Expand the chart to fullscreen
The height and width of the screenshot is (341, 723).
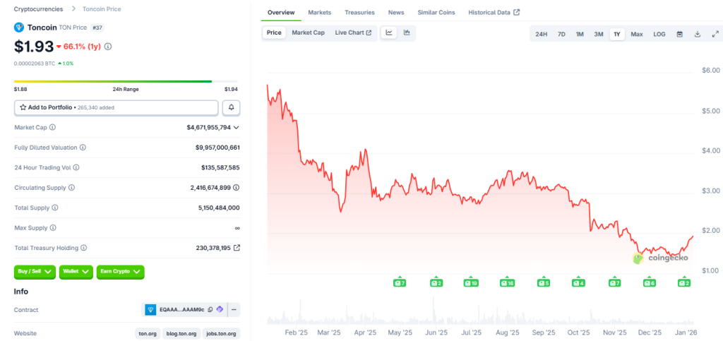714,34
